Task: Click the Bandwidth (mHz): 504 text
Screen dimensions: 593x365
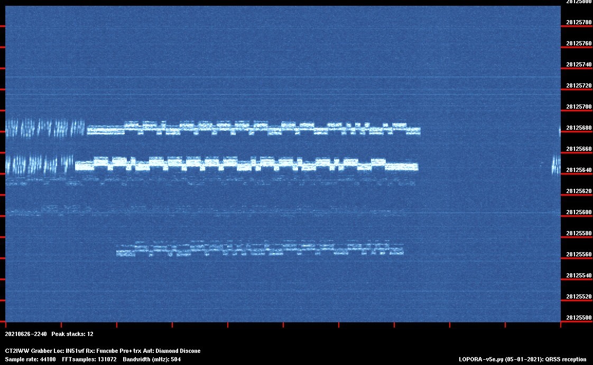Action: tap(152, 359)
